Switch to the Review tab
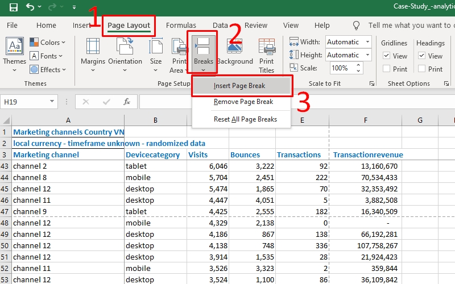455x284 pixels. point(255,26)
